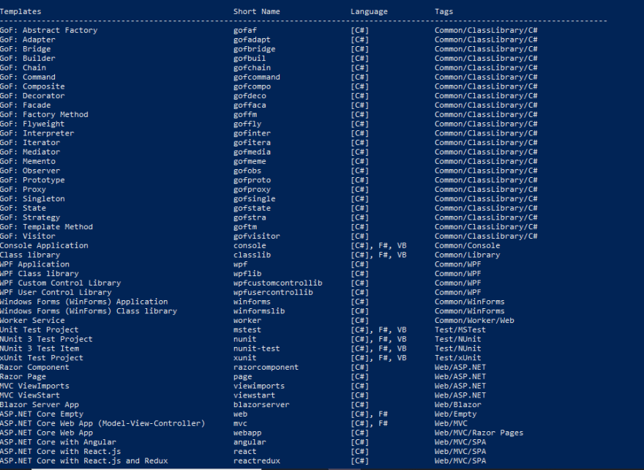
Task: Click the 'angular' short name
Action: coord(250,442)
